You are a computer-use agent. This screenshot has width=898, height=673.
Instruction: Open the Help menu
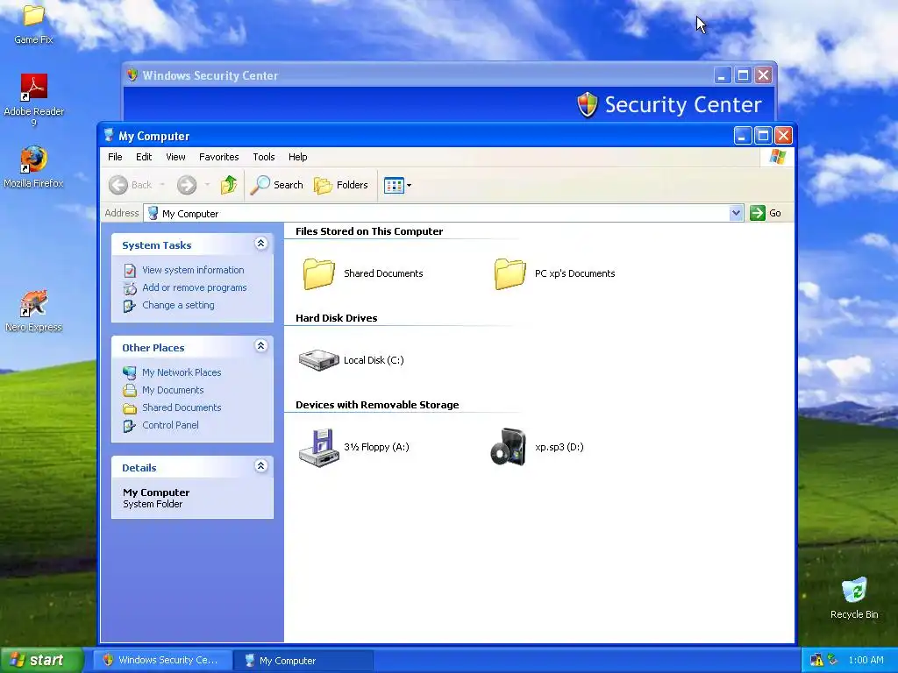297,157
